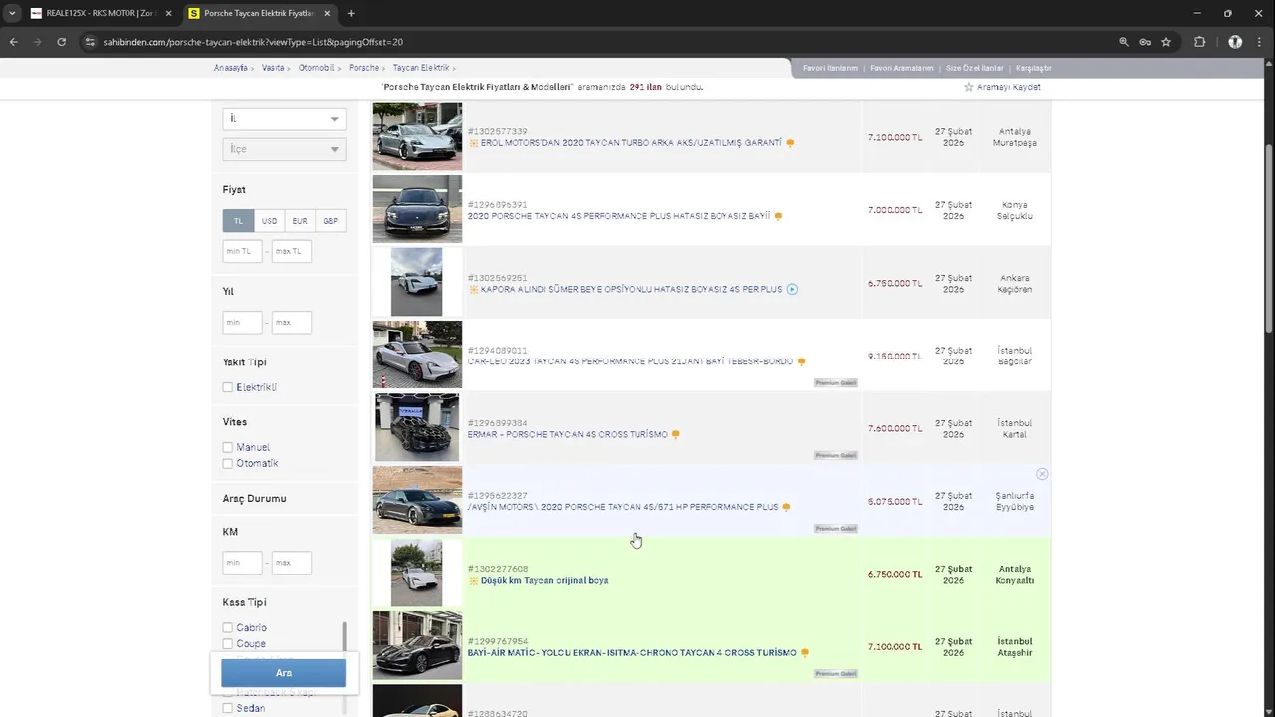Tick the Sedan body type checkbox
1275x717 pixels.
(x=228, y=708)
